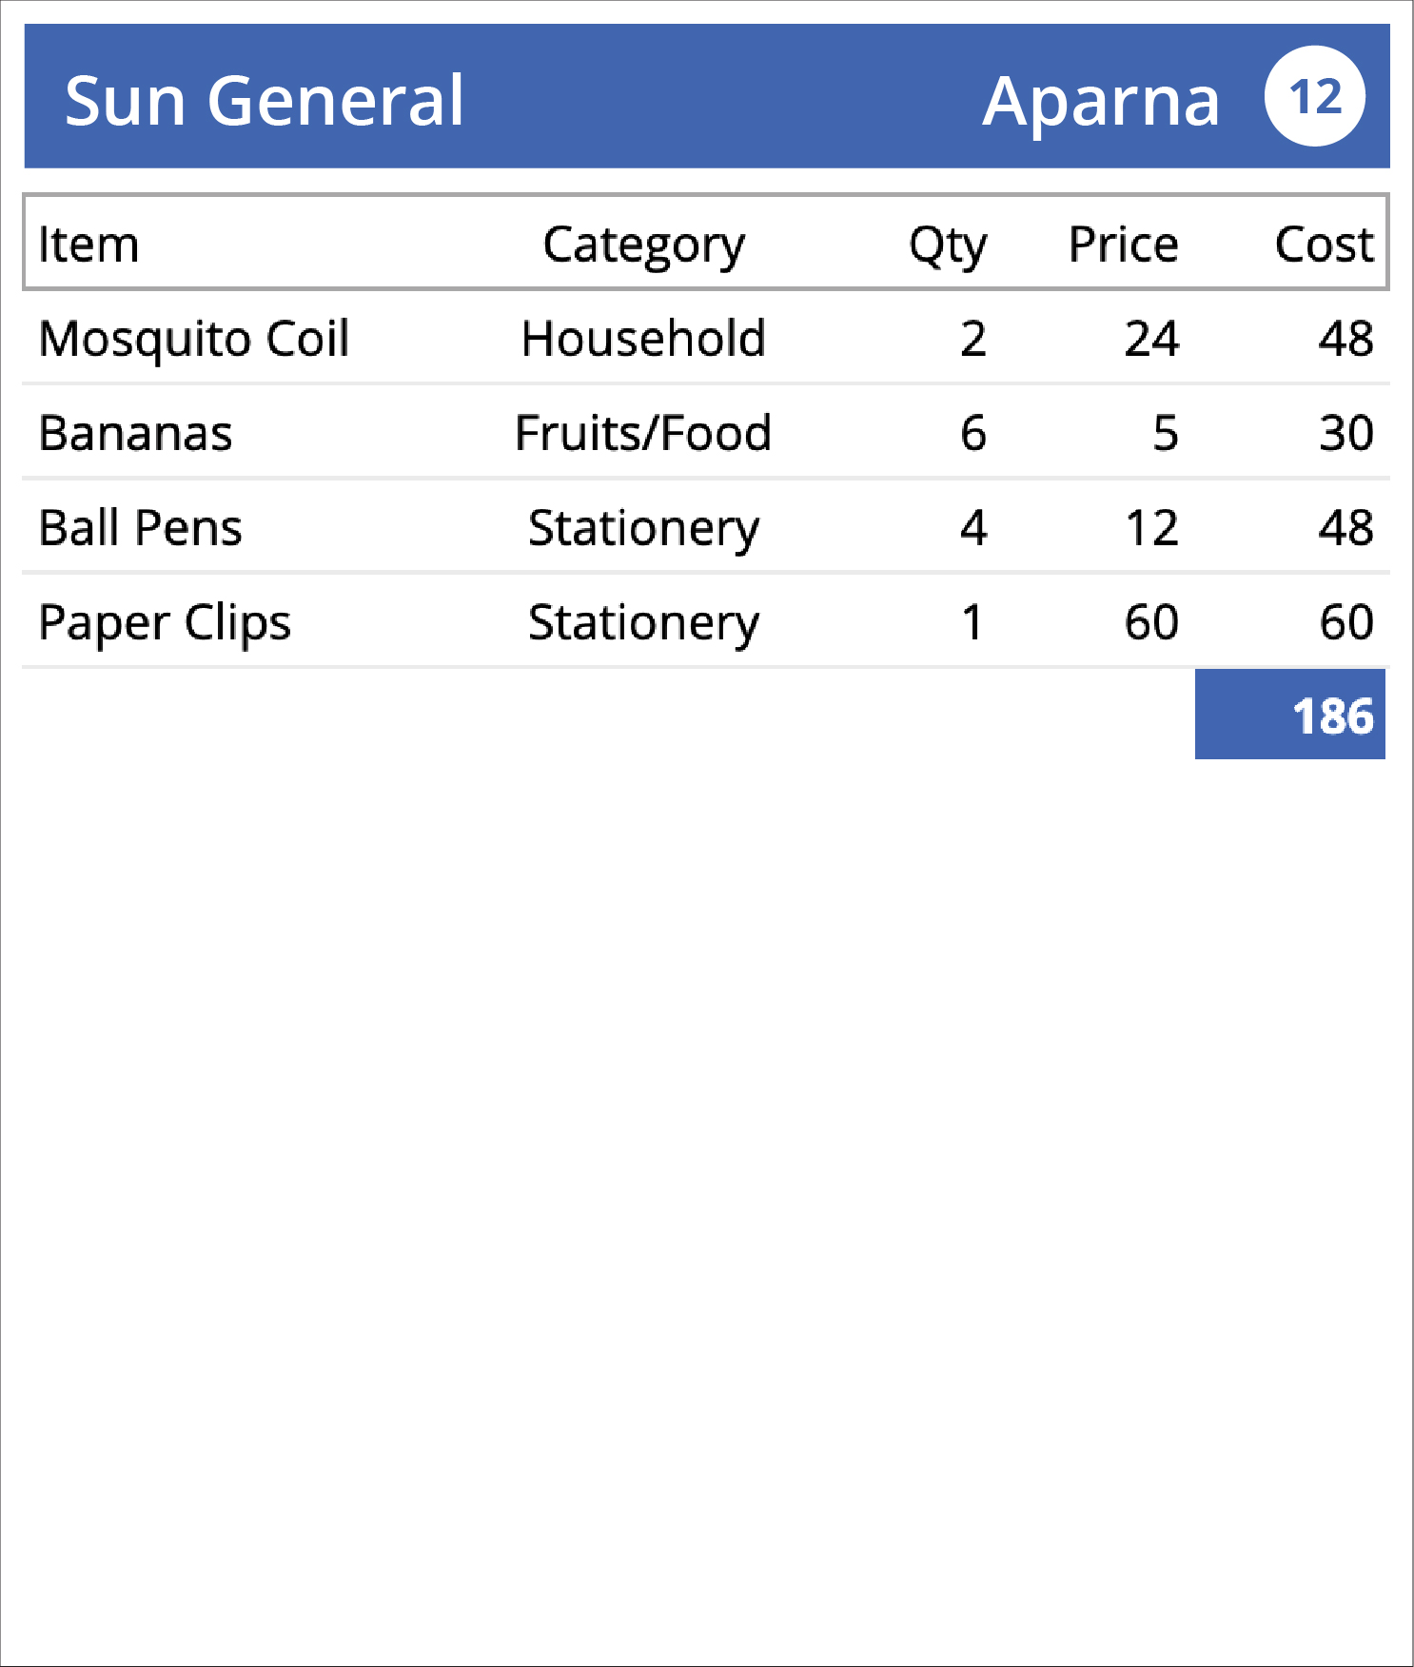Image resolution: width=1414 pixels, height=1667 pixels.
Task: Click the Bananas cost value 30
Action: tap(1345, 433)
